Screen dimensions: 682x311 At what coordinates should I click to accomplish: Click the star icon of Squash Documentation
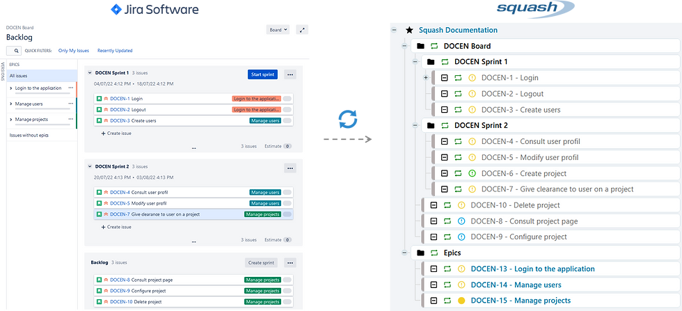click(409, 30)
